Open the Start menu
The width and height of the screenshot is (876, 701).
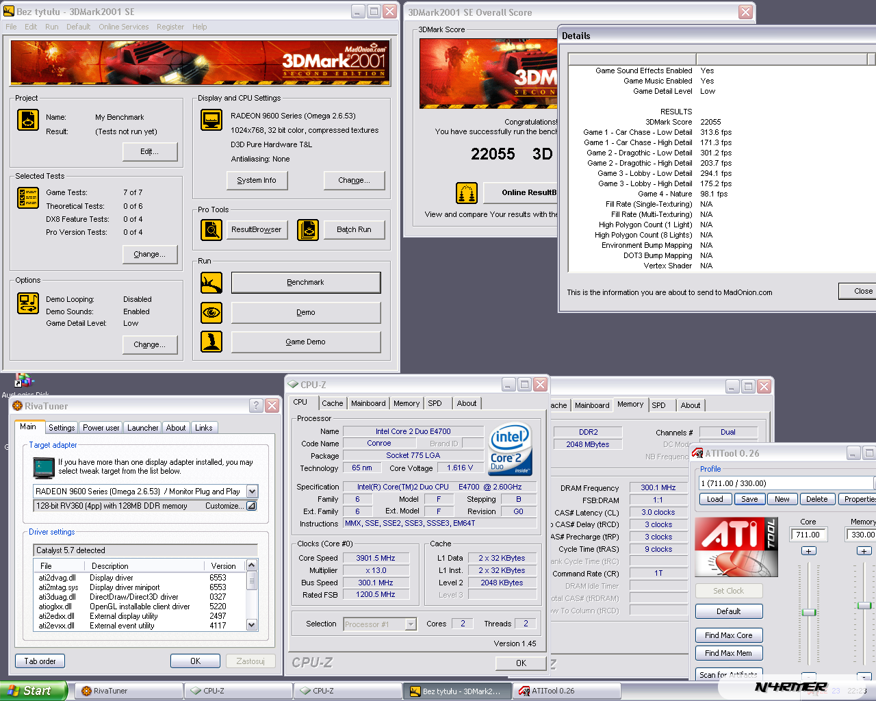(x=34, y=691)
